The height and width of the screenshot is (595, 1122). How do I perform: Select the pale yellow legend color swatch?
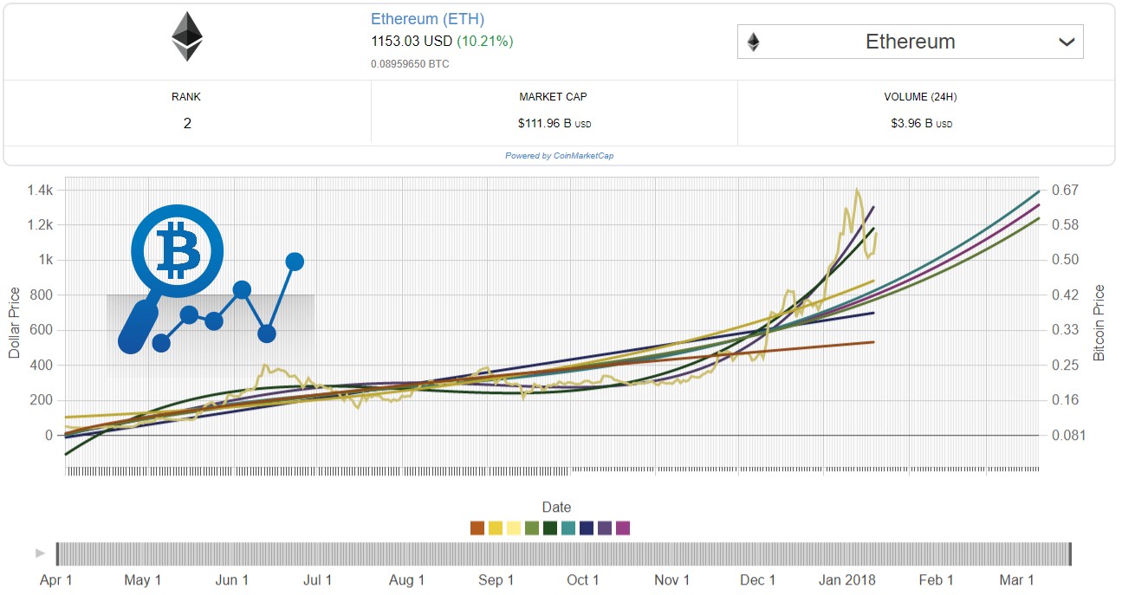513,527
